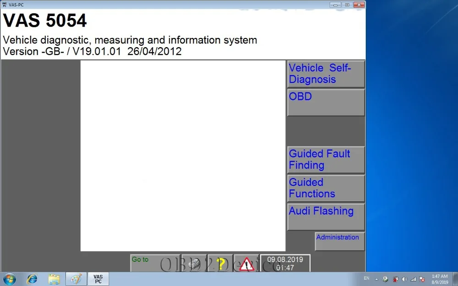The width and height of the screenshot is (458, 286).
Task: Open the volume speaker tray icon
Action: click(x=404, y=279)
